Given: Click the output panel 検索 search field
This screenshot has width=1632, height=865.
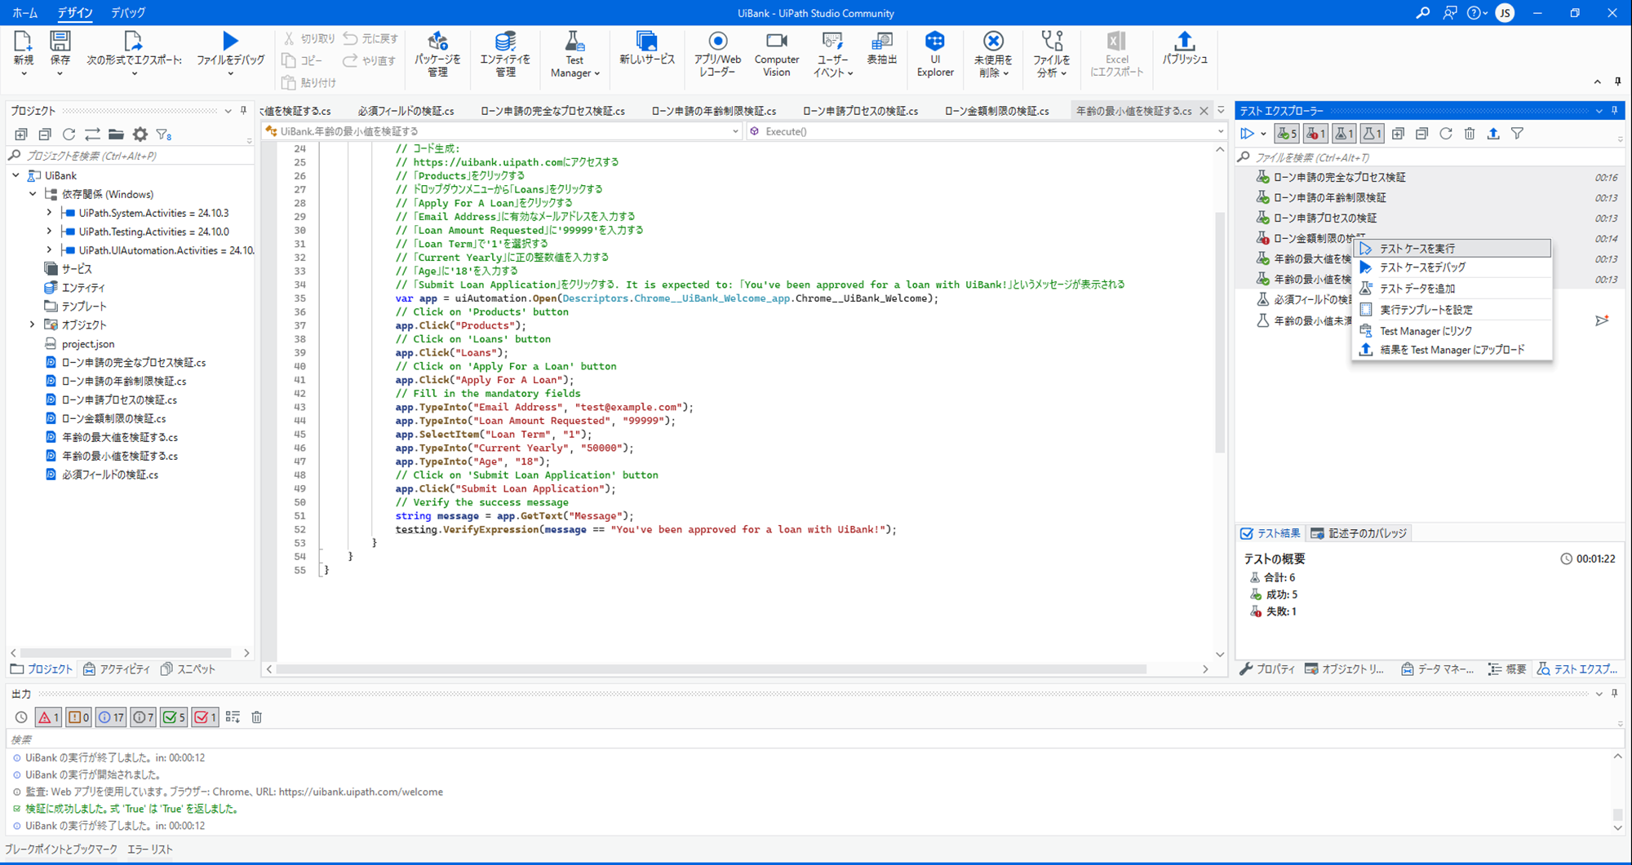Looking at the screenshot, I should (x=814, y=739).
